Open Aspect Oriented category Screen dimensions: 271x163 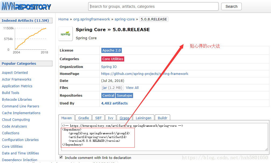click(x=15, y=73)
